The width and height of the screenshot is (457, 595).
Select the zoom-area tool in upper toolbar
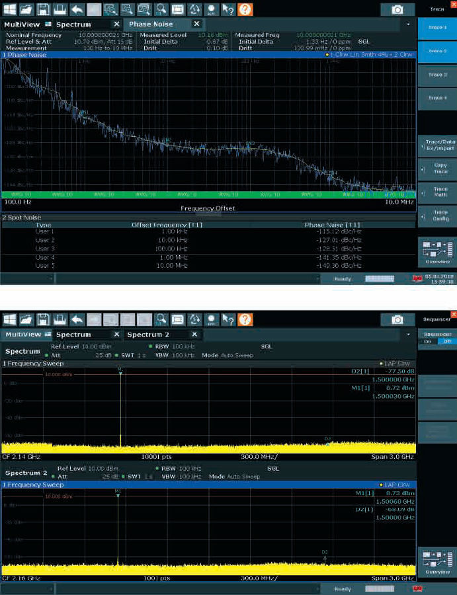[110, 9]
